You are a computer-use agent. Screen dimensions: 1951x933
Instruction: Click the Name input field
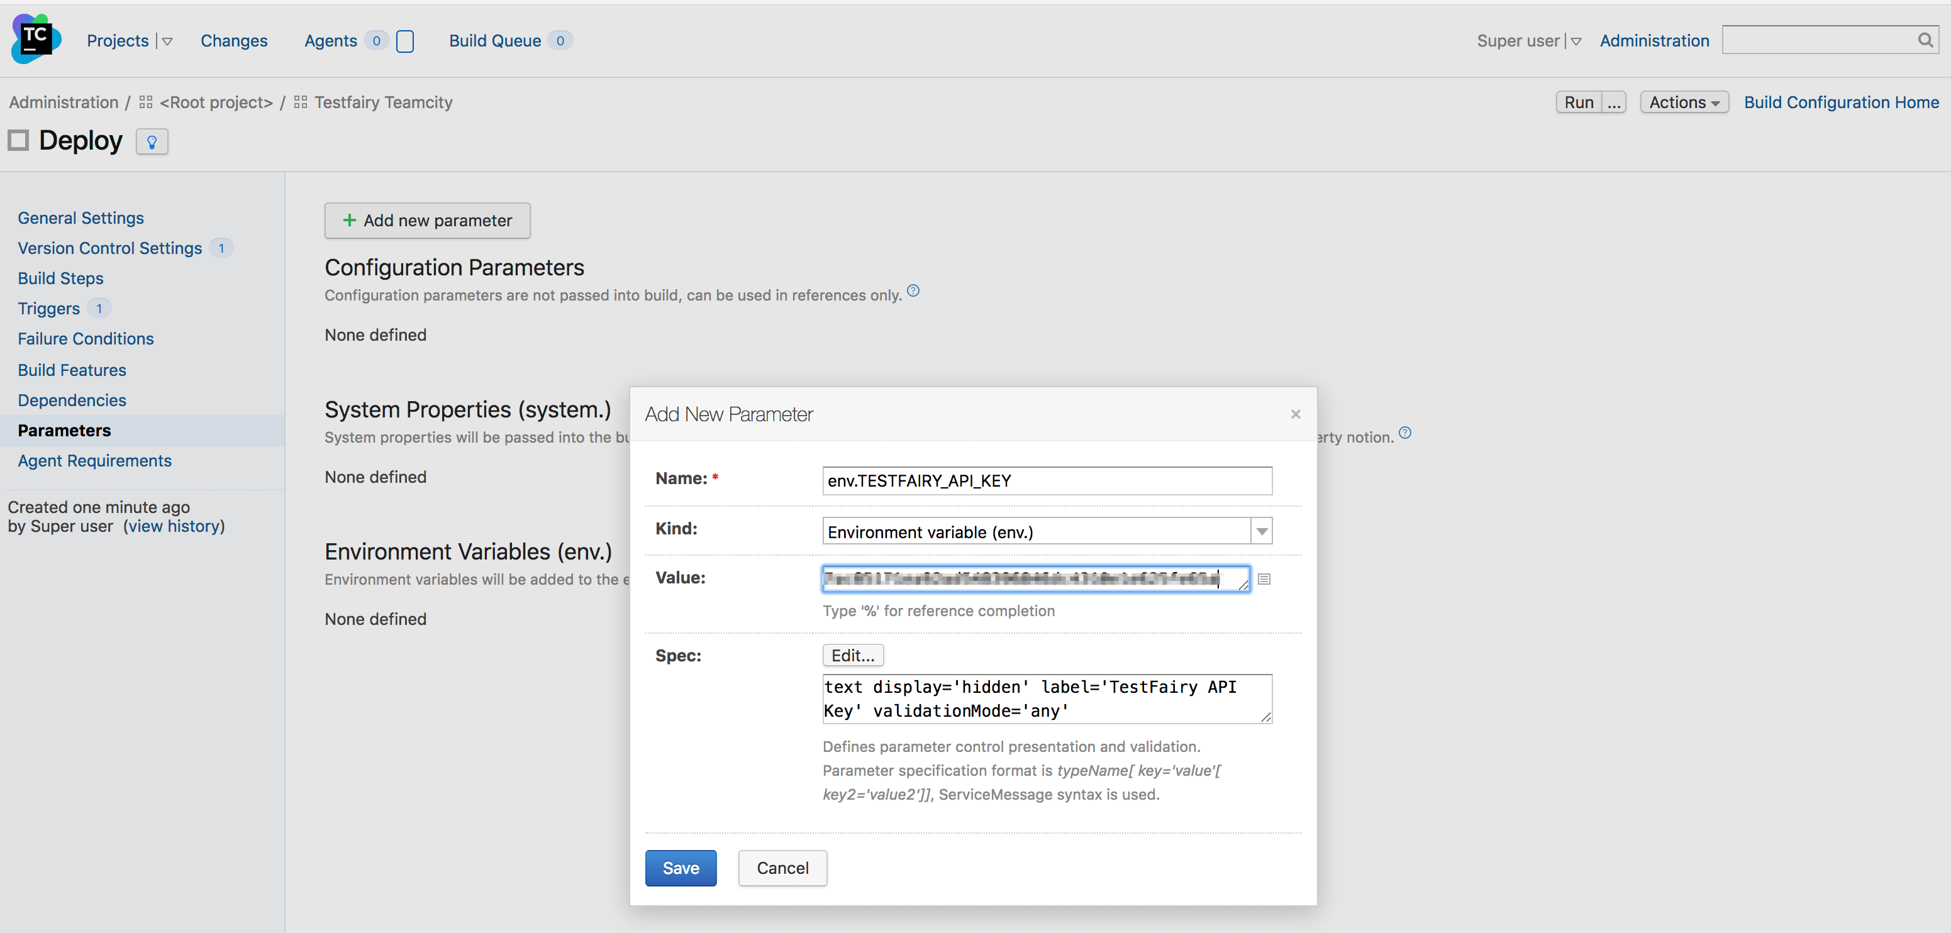(1047, 479)
